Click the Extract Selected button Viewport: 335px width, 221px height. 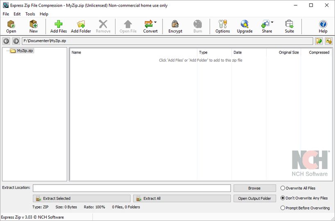tap(81, 198)
